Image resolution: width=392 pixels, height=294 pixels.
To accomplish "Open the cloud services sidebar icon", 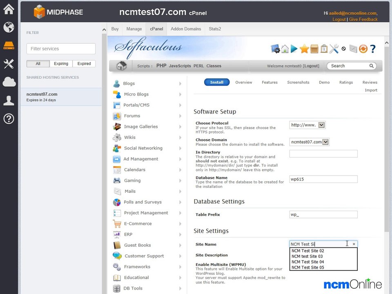I will click(x=9, y=82).
